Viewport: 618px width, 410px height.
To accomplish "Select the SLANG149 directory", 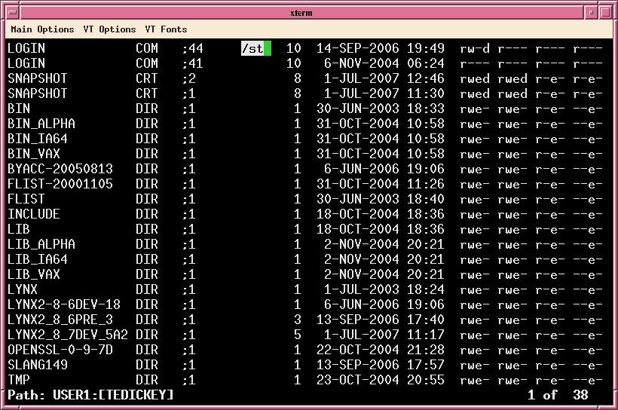I will click(38, 365).
